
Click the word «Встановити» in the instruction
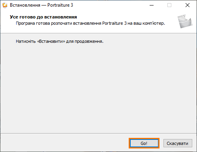51,41
